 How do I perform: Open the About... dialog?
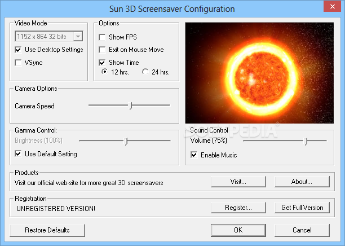(302, 182)
